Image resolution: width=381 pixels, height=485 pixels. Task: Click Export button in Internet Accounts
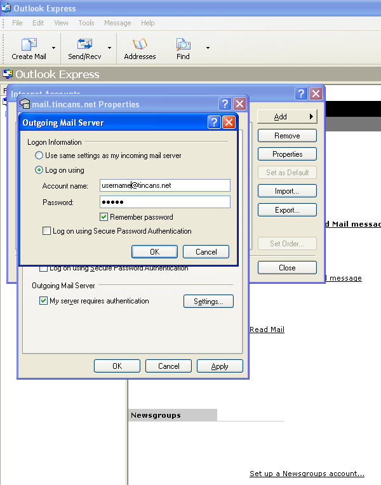click(x=287, y=209)
